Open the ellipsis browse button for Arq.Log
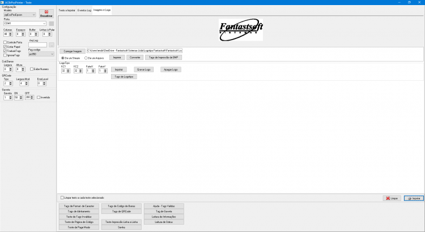Image resolution: width=425 pixels, height=232 pixels. tap(52, 45)
